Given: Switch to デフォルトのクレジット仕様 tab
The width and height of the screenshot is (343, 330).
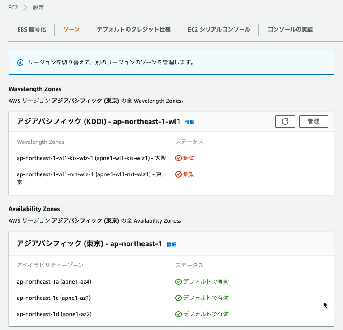Looking at the screenshot, I should [134, 29].
